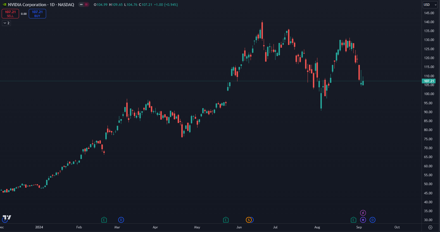Click the spread value 0.00 between Sell and Buy
The width and height of the screenshot is (440, 232).
[x=24, y=14]
